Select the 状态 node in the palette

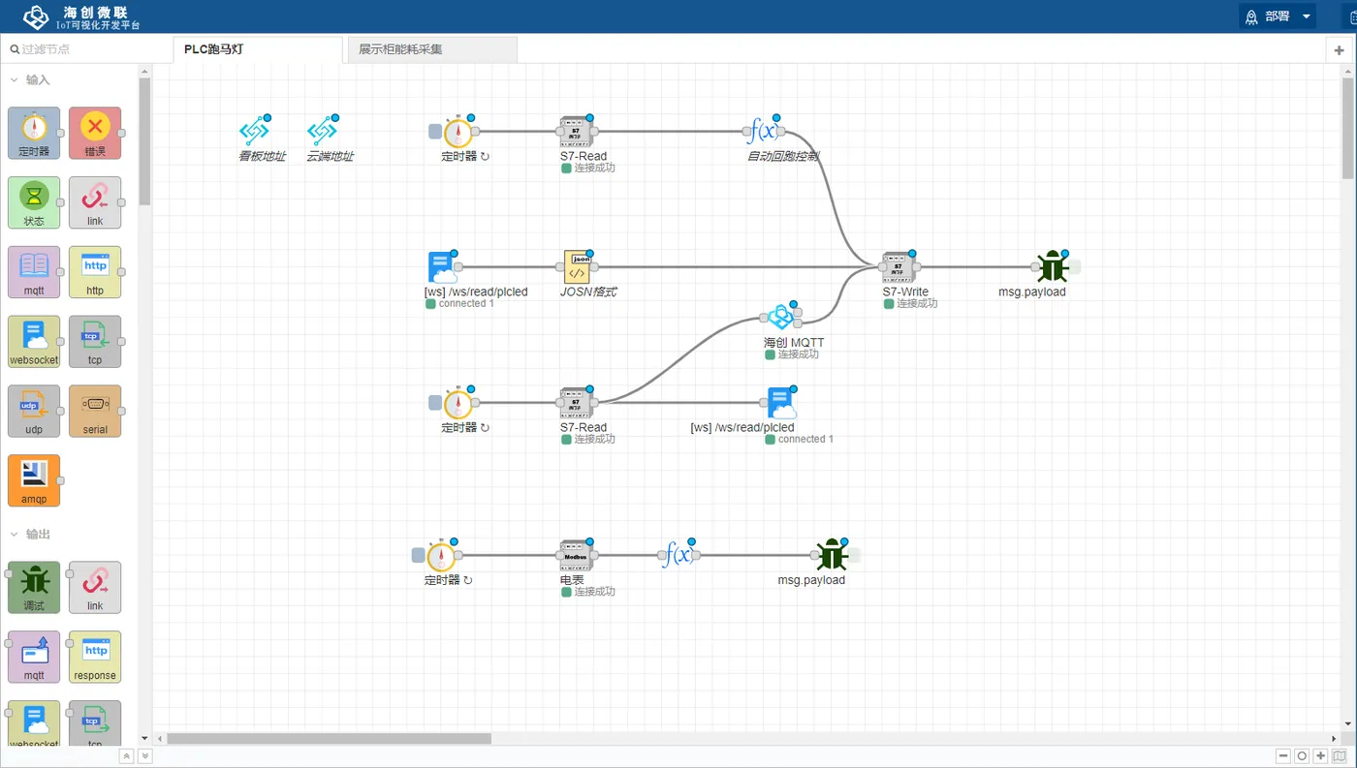click(34, 202)
